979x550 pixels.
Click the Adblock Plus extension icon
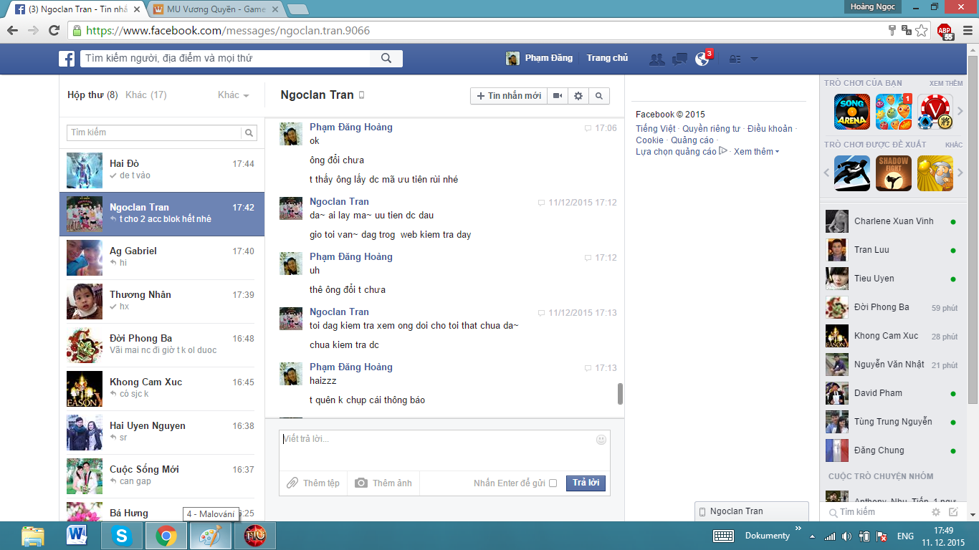(945, 31)
